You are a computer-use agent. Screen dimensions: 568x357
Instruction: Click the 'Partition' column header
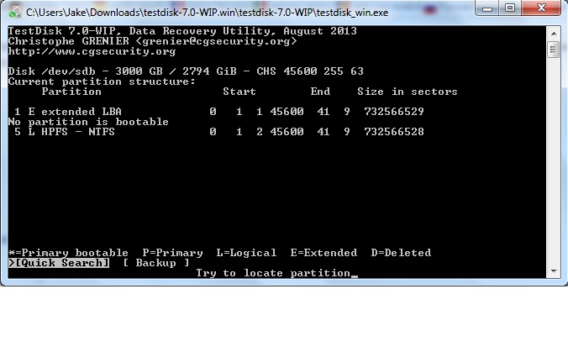tap(71, 92)
